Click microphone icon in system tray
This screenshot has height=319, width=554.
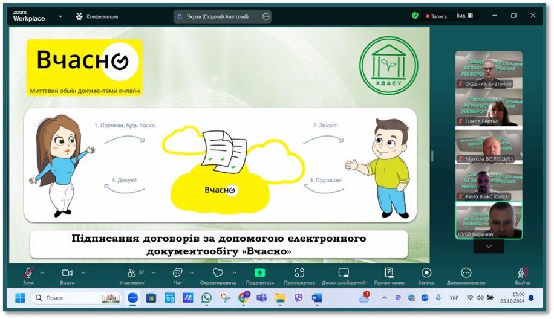[438, 298]
